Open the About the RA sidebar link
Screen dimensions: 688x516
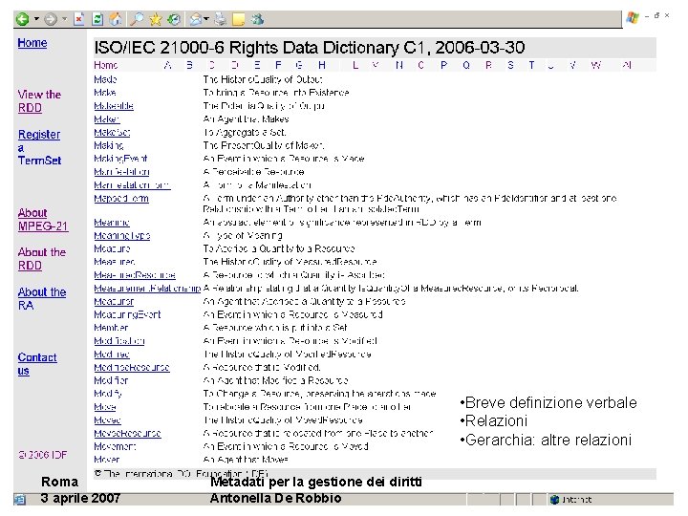coord(42,298)
